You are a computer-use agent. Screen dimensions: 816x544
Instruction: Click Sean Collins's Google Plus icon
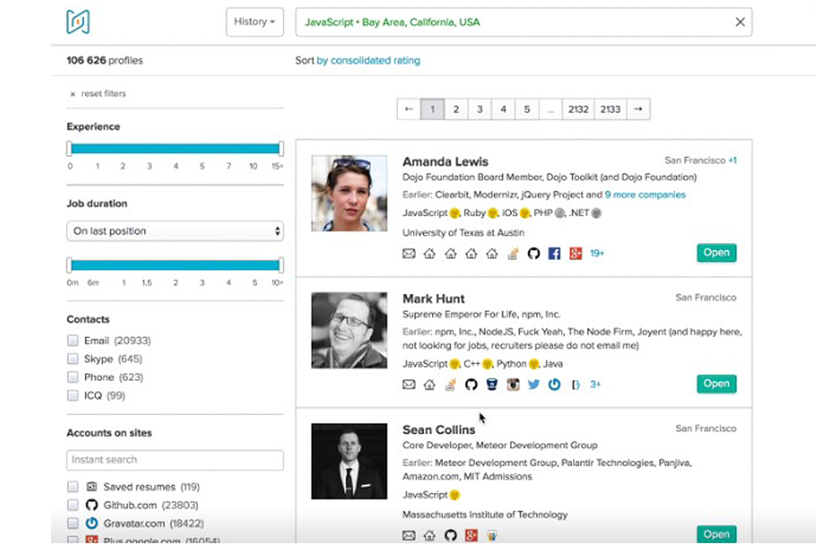(471, 535)
